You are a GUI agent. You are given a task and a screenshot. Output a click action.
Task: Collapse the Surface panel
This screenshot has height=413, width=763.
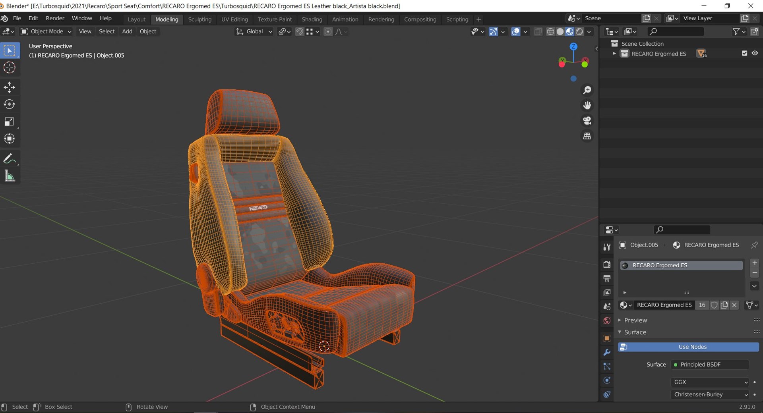pyautogui.click(x=635, y=332)
